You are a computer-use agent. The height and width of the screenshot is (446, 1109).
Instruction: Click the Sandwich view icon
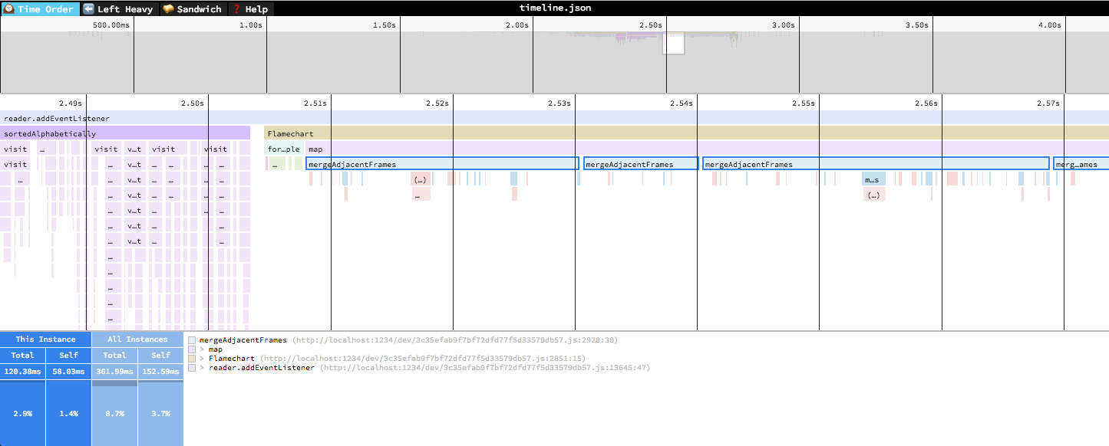(168, 9)
